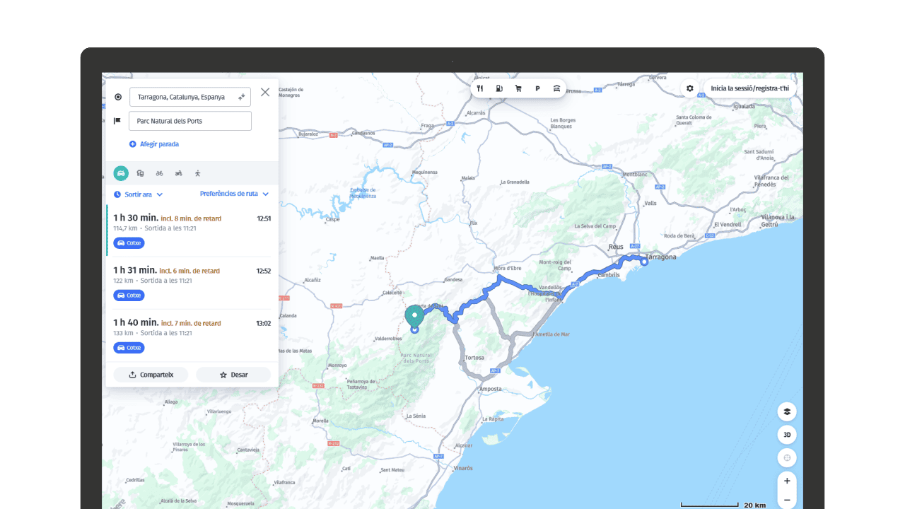Open the map settings gear
Viewport: 905px width, 509px height.
pos(689,88)
